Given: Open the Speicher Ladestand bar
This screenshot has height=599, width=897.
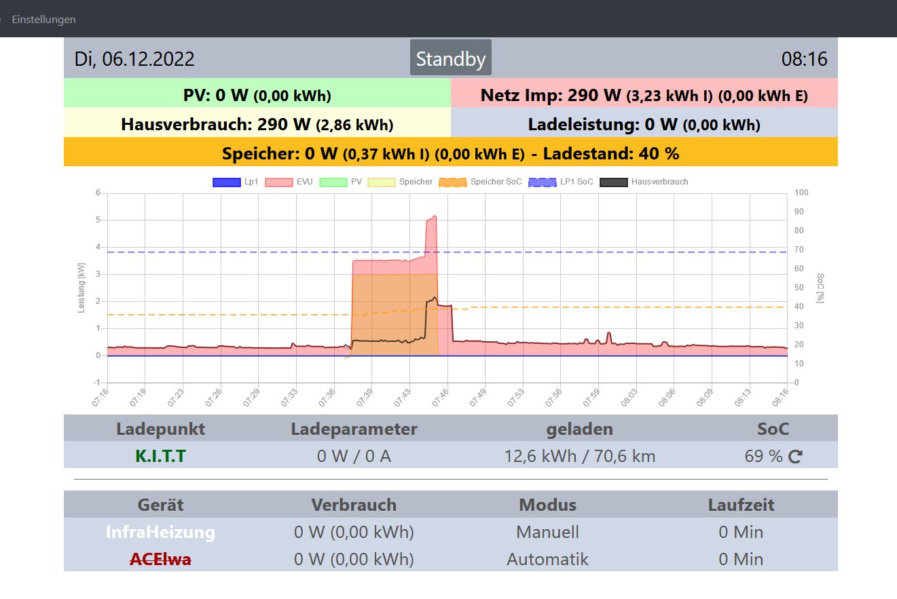Looking at the screenshot, I should tap(450, 153).
